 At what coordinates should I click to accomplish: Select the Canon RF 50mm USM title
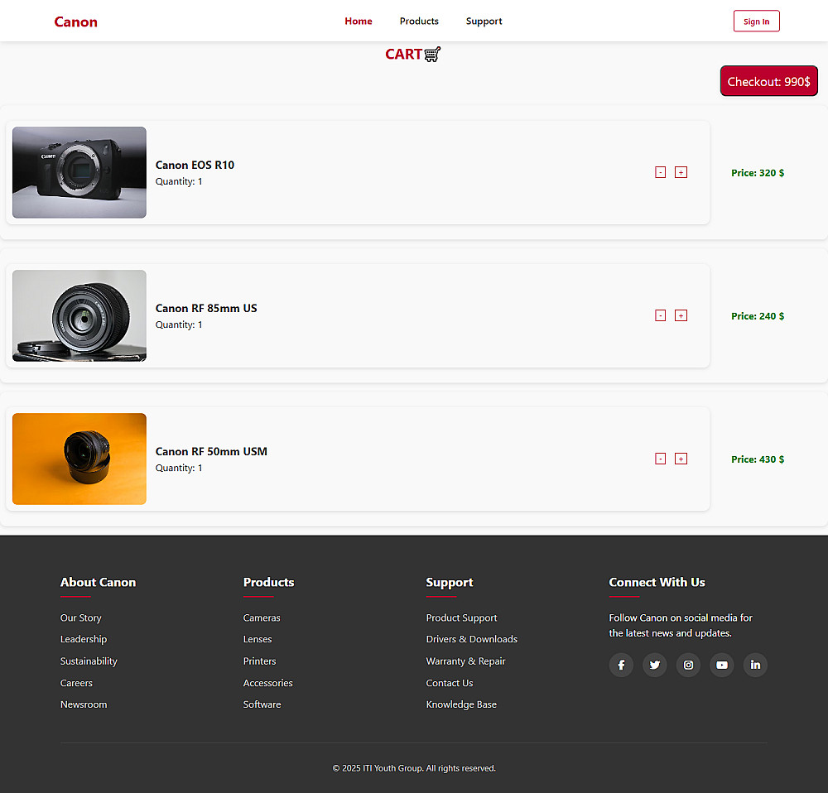tap(211, 451)
